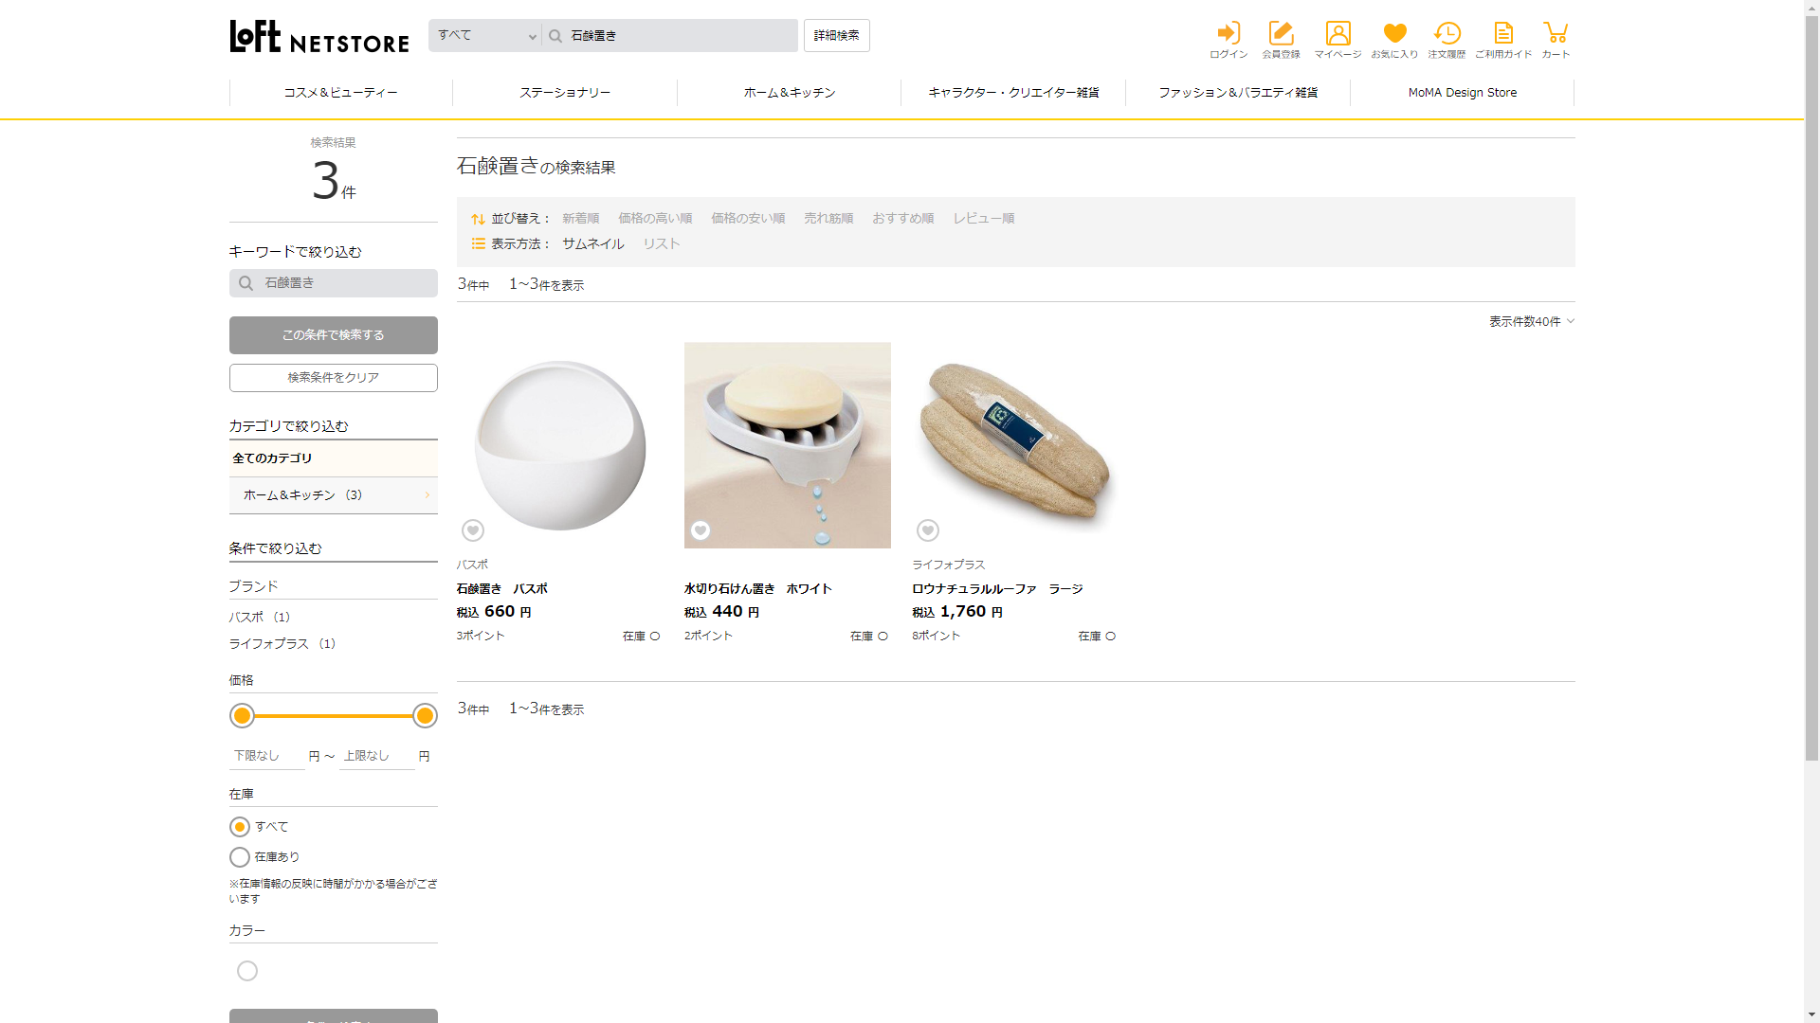Favorite the ロウナチュラルルーファ heart icon

(x=928, y=530)
